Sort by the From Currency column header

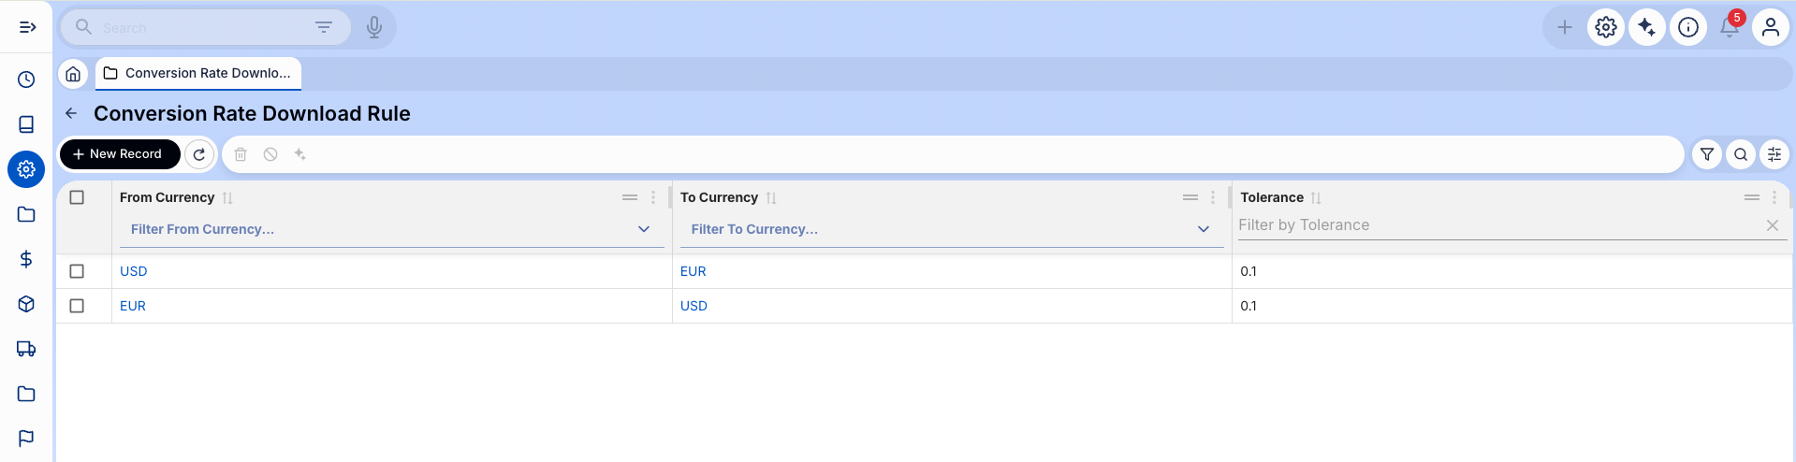168,197
